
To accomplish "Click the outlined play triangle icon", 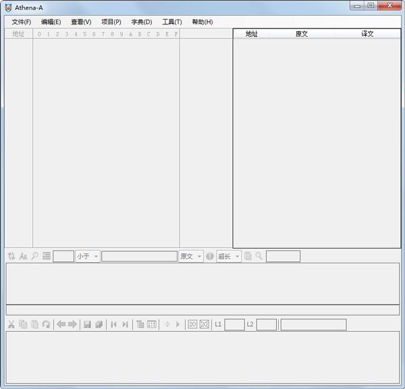I will [167, 324].
